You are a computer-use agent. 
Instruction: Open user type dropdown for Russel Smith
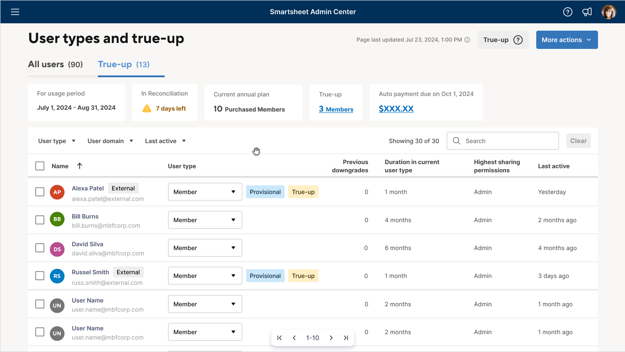click(205, 276)
